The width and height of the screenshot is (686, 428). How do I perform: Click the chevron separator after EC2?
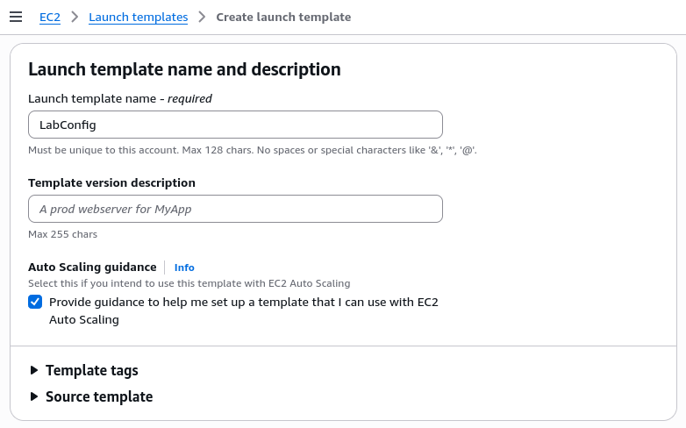tap(75, 18)
